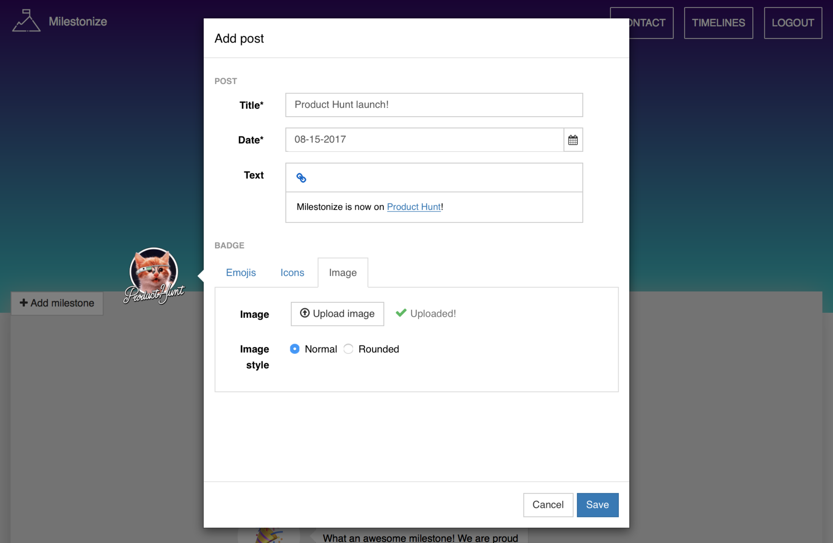Click the Product Hunt hyperlink in text

pyautogui.click(x=413, y=207)
